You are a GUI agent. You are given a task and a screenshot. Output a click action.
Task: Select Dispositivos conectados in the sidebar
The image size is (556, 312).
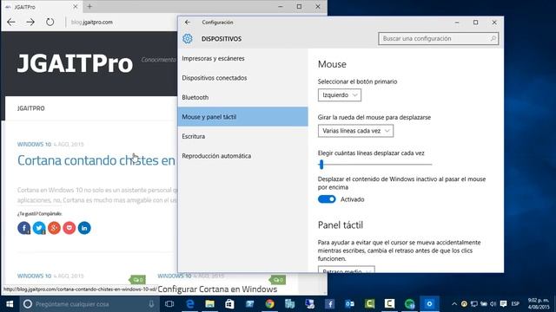point(243,78)
